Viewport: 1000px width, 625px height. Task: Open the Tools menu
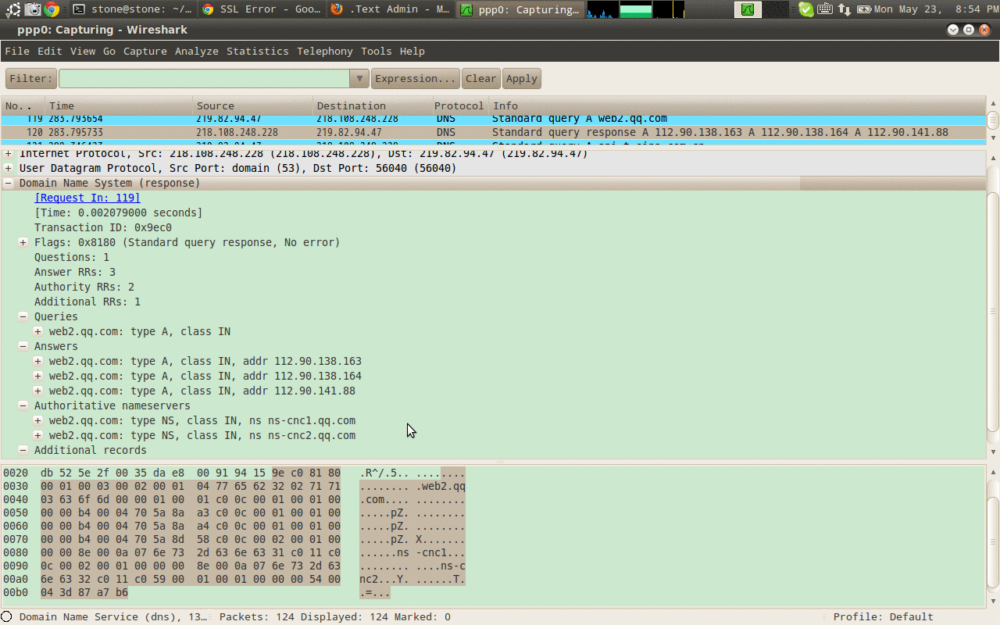click(x=377, y=51)
